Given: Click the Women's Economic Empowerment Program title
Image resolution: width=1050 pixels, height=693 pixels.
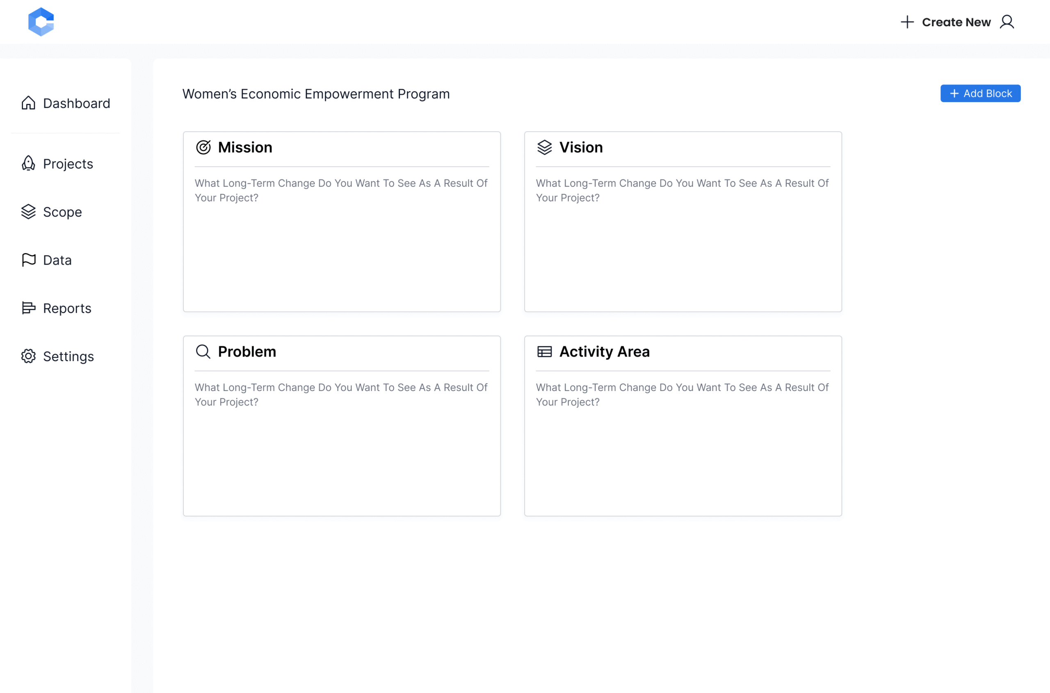Looking at the screenshot, I should (316, 94).
